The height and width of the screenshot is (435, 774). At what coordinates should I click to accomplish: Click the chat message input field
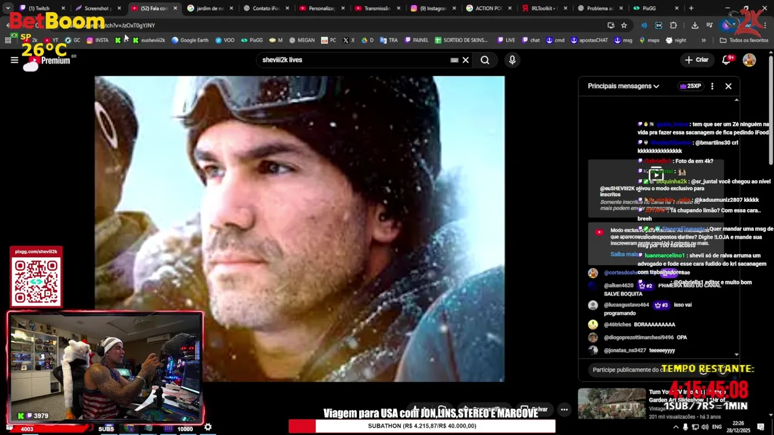(x=644, y=370)
